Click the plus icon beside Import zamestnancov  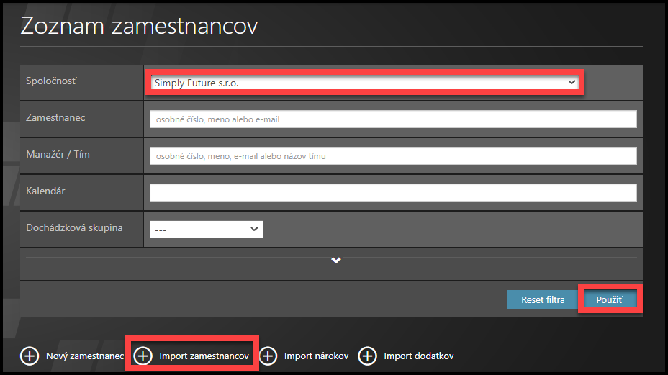[x=143, y=356]
